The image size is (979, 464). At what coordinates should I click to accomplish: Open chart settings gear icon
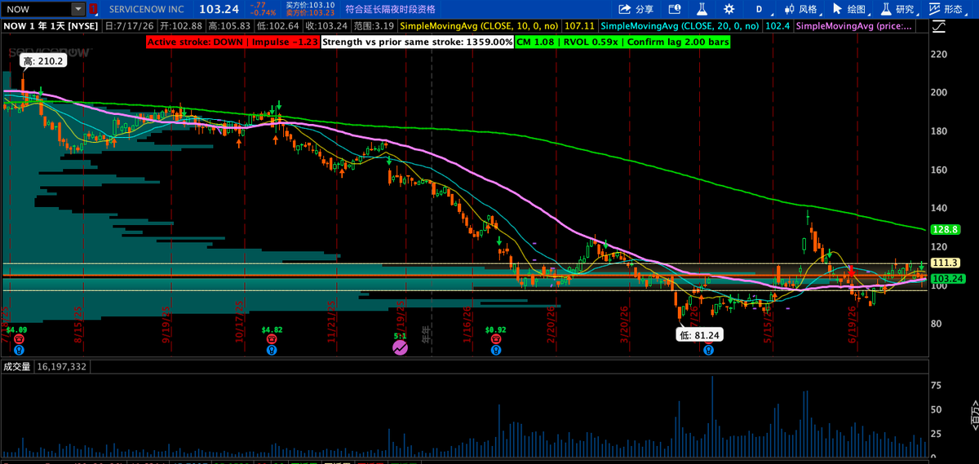coord(728,9)
